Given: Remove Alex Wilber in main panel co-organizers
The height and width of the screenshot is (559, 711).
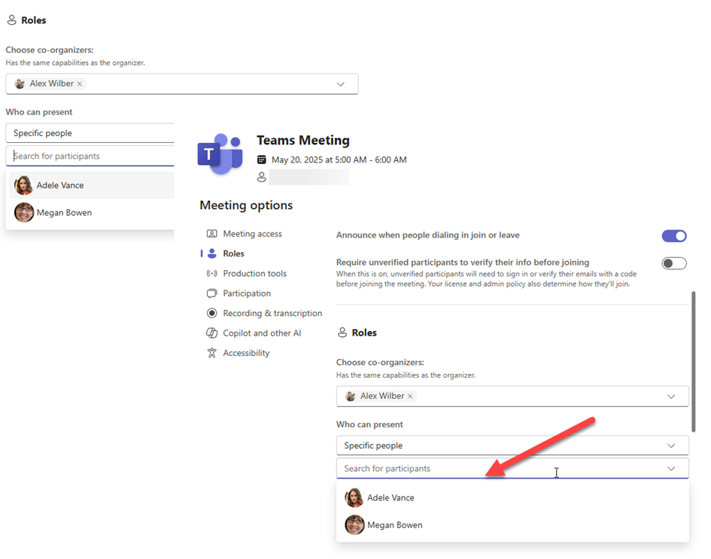Looking at the screenshot, I should tap(410, 396).
